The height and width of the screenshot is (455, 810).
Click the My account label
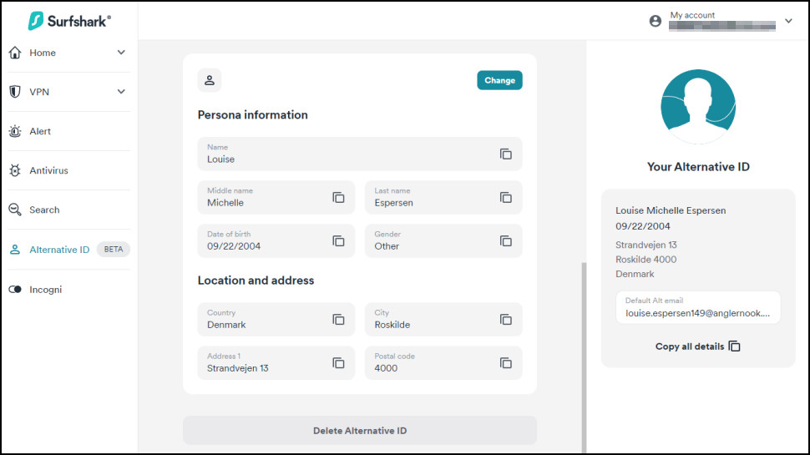pos(692,15)
